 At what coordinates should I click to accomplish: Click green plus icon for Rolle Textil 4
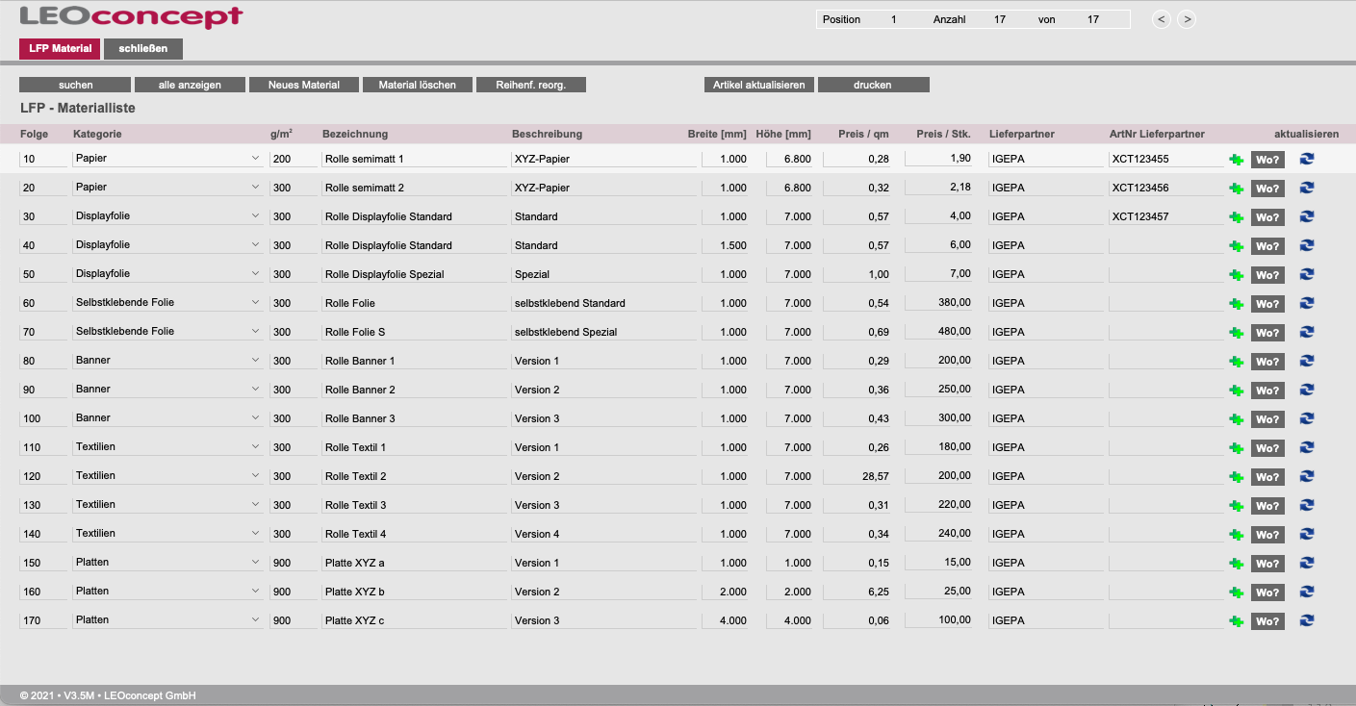click(x=1237, y=535)
